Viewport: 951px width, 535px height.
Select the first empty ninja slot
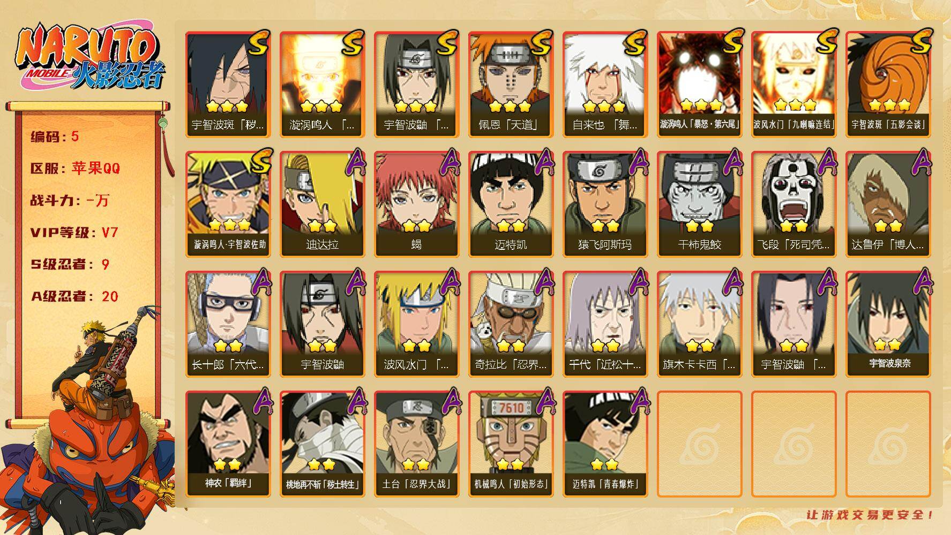click(699, 444)
